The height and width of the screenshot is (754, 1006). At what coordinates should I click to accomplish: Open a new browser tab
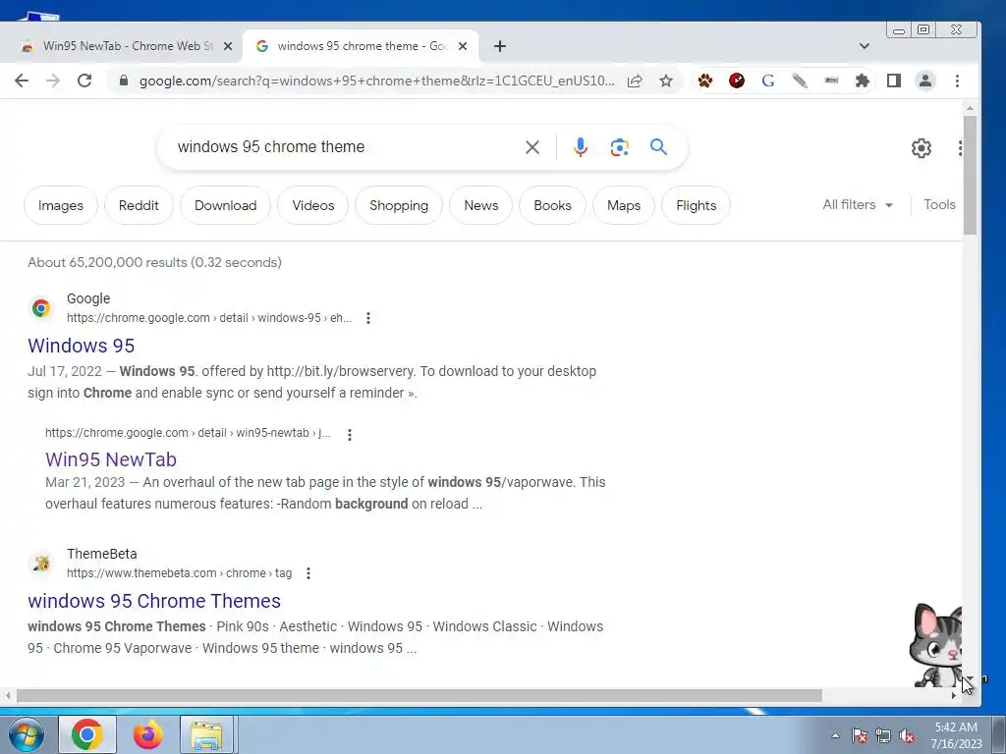pyautogui.click(x=500, y=46)
